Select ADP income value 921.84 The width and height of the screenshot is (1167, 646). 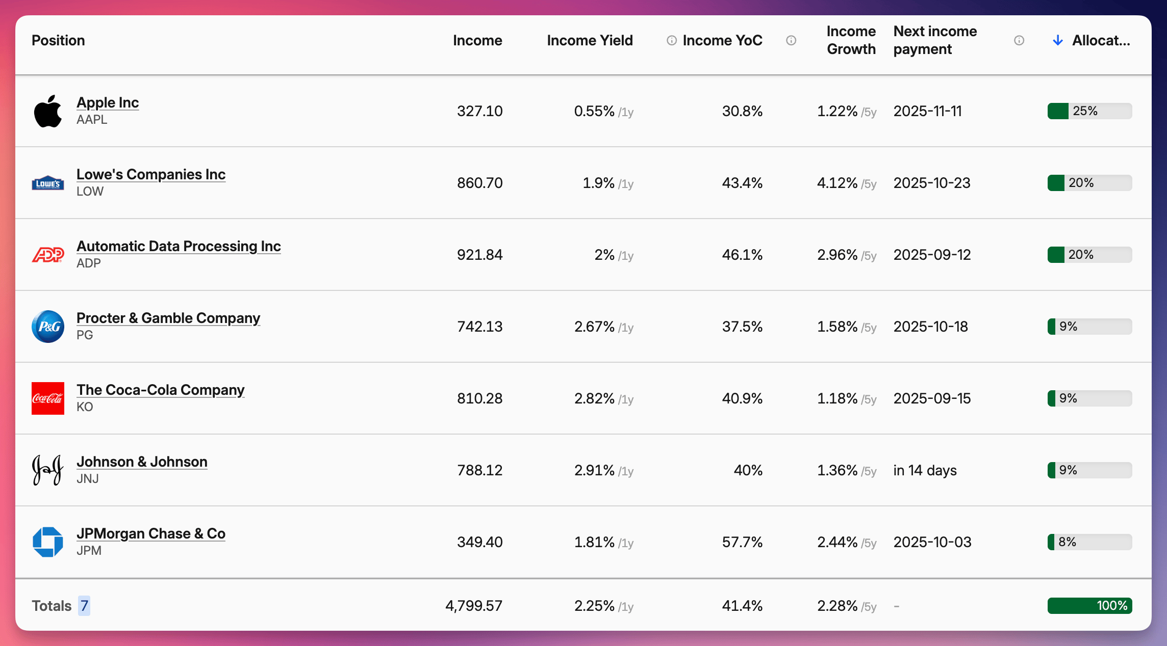click(479, 255)
